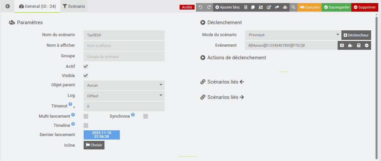Click the puzzle piece icon beside Evénement
Image resolution: width=381 pixels, height=161 pixels.
(350, 45)
